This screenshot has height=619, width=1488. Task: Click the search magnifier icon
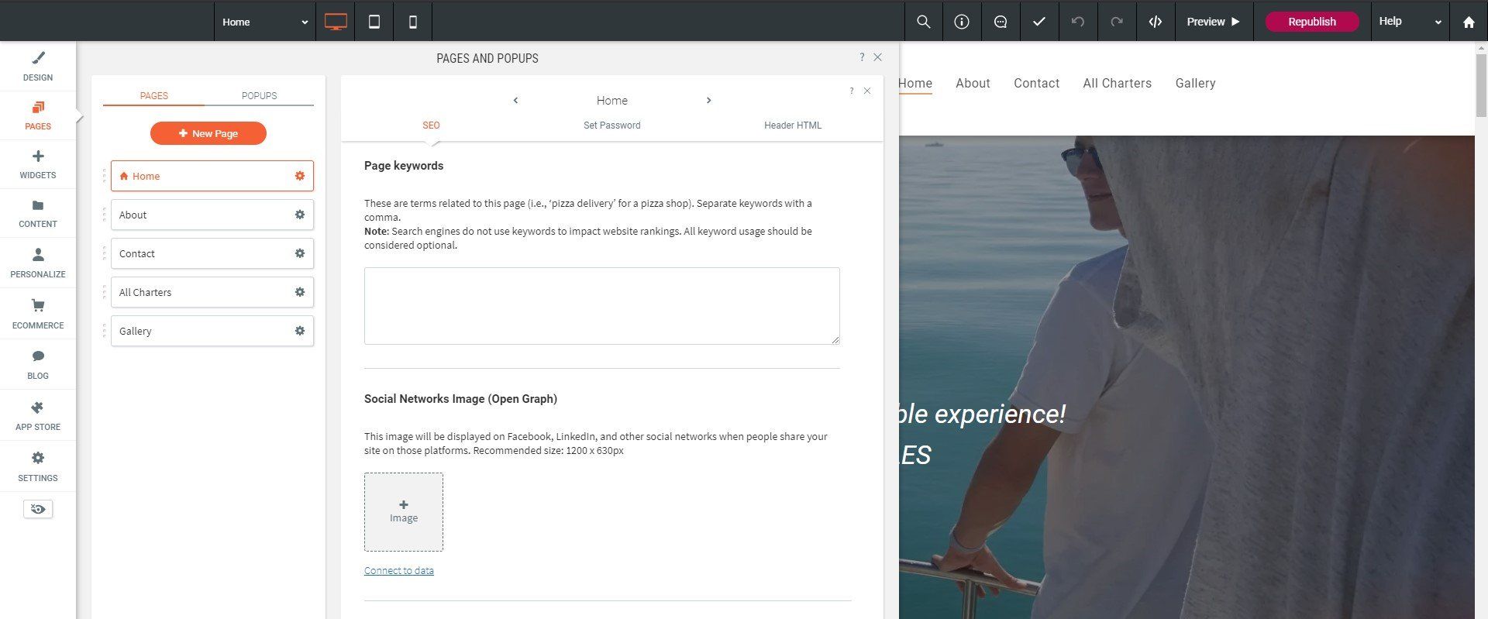click(x=924, y=22)
